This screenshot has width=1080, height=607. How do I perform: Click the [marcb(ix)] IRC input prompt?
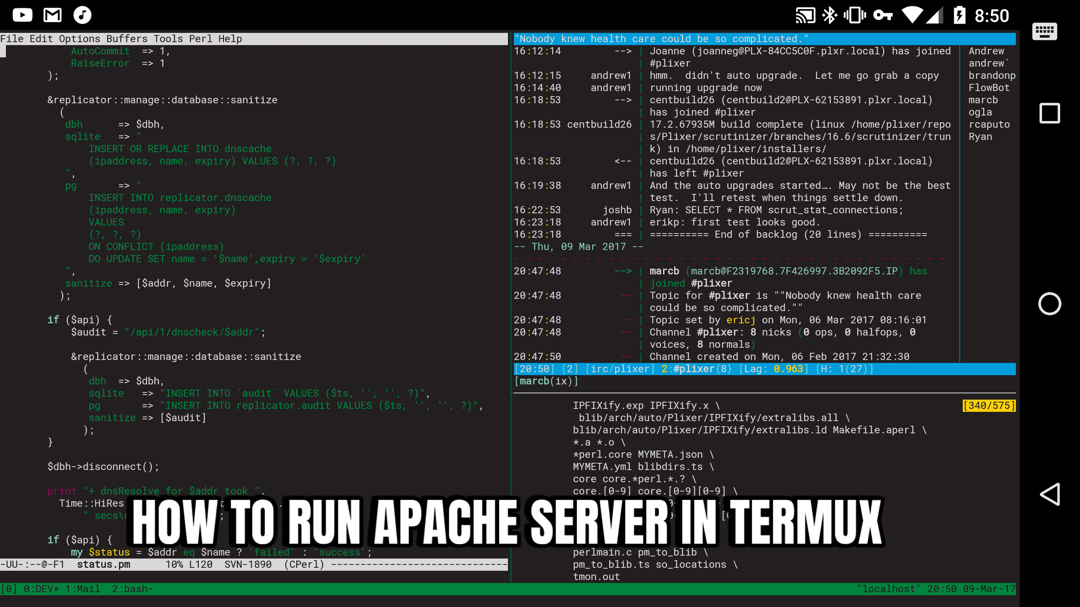546,381
